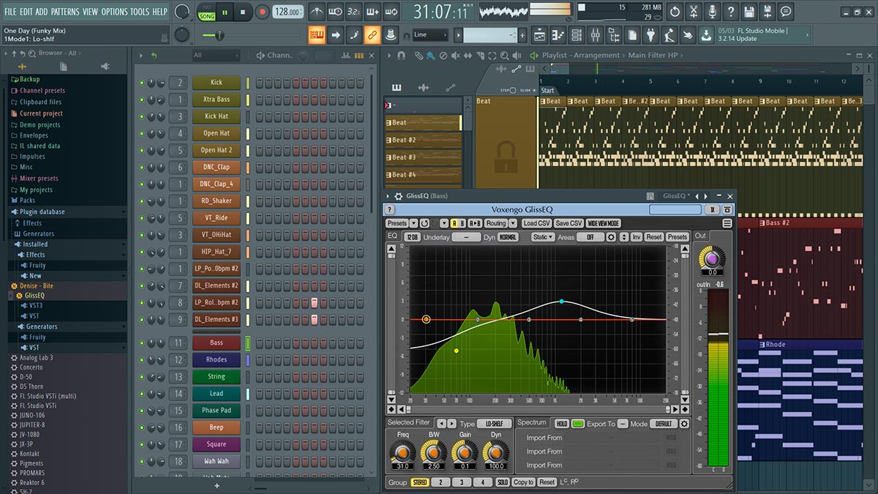Click the undo history circular arrow icon
Image resolution: width=878 pixels, height=494 pixels.
point(675,12)
